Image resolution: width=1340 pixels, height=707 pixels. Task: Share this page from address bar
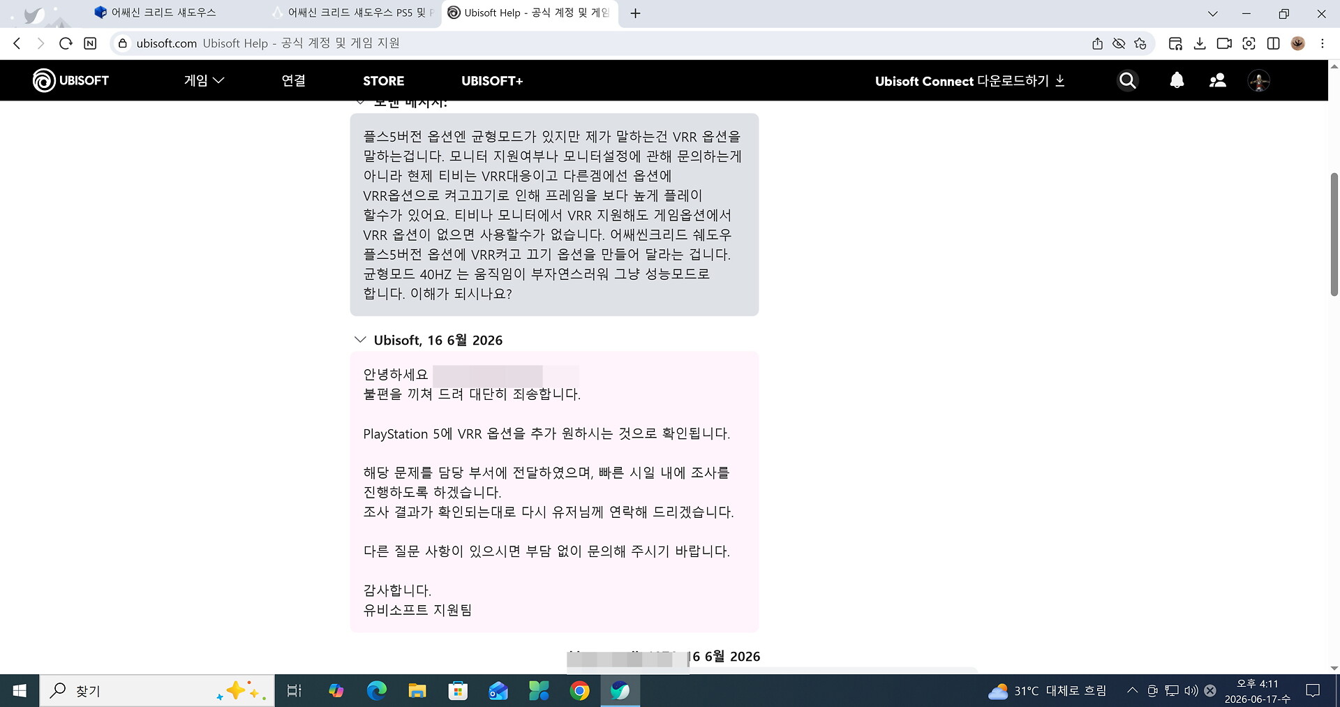1097,43
